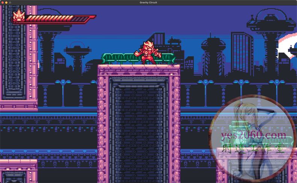This screenshot has height=183, width=297.
Task: Click the player portrait icon in HUD
Action: tap(18, 16)
